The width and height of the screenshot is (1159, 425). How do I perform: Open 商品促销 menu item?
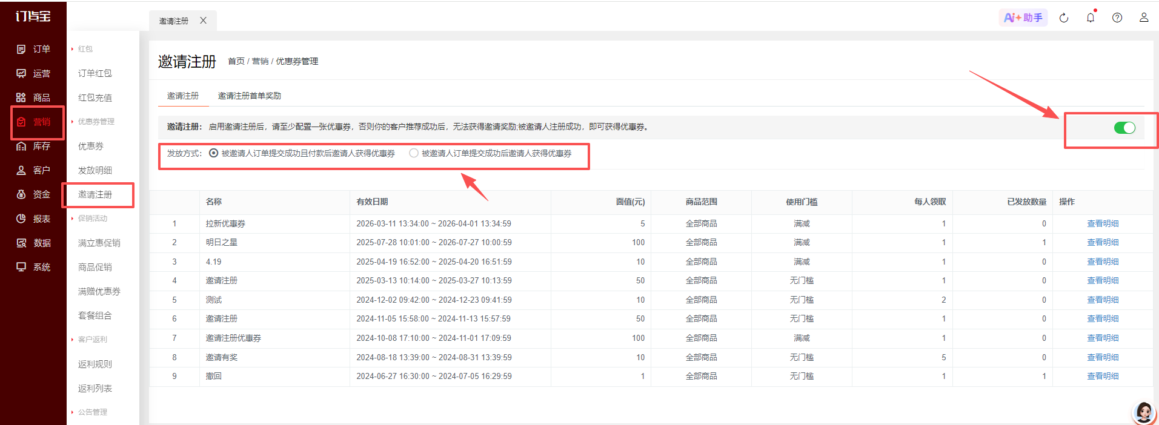(x=95, y=267)
